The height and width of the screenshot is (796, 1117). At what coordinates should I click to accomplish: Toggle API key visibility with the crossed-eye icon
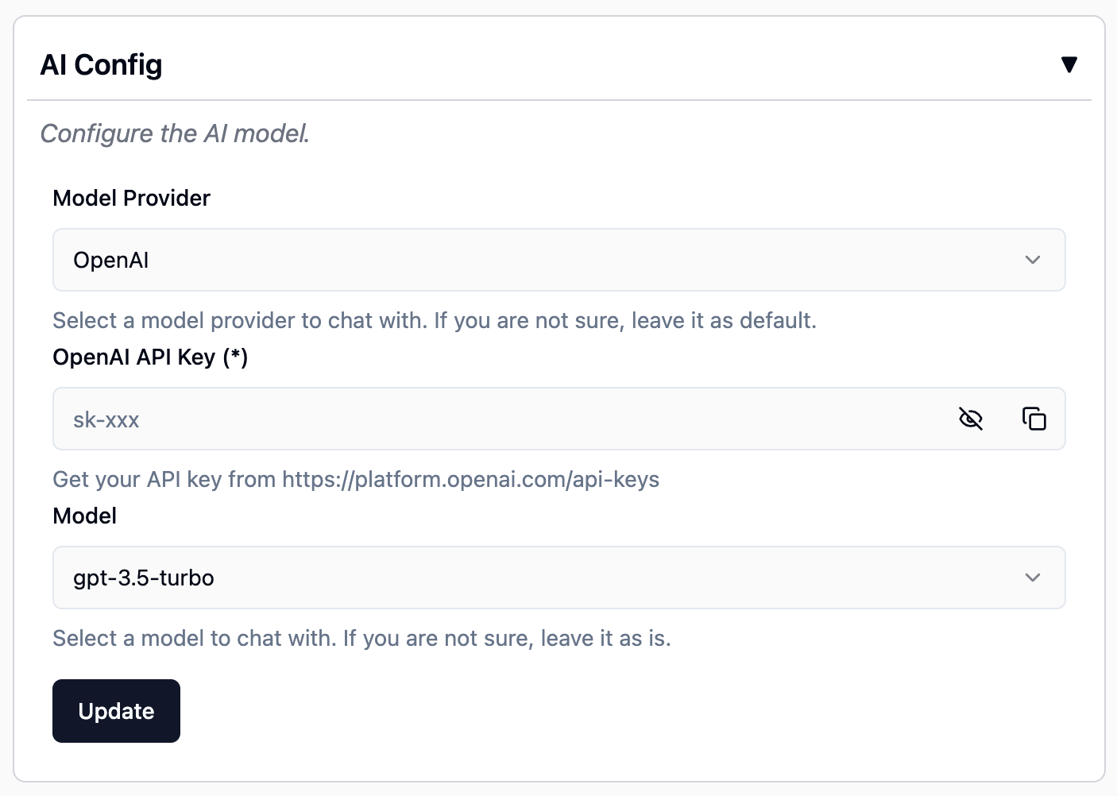point(971,419)
